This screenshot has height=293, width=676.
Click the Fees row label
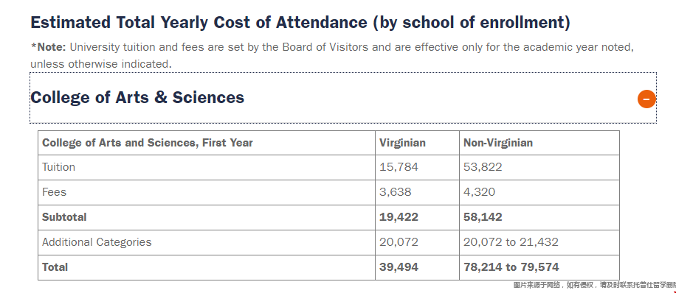55,192
